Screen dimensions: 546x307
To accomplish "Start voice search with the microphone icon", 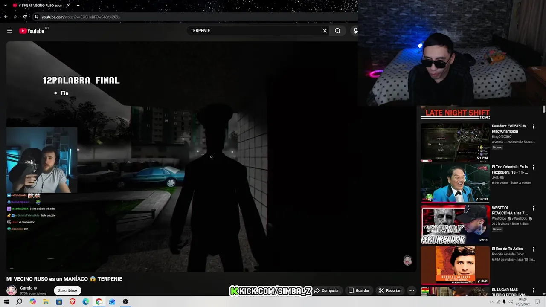I will tap(355, 31).
